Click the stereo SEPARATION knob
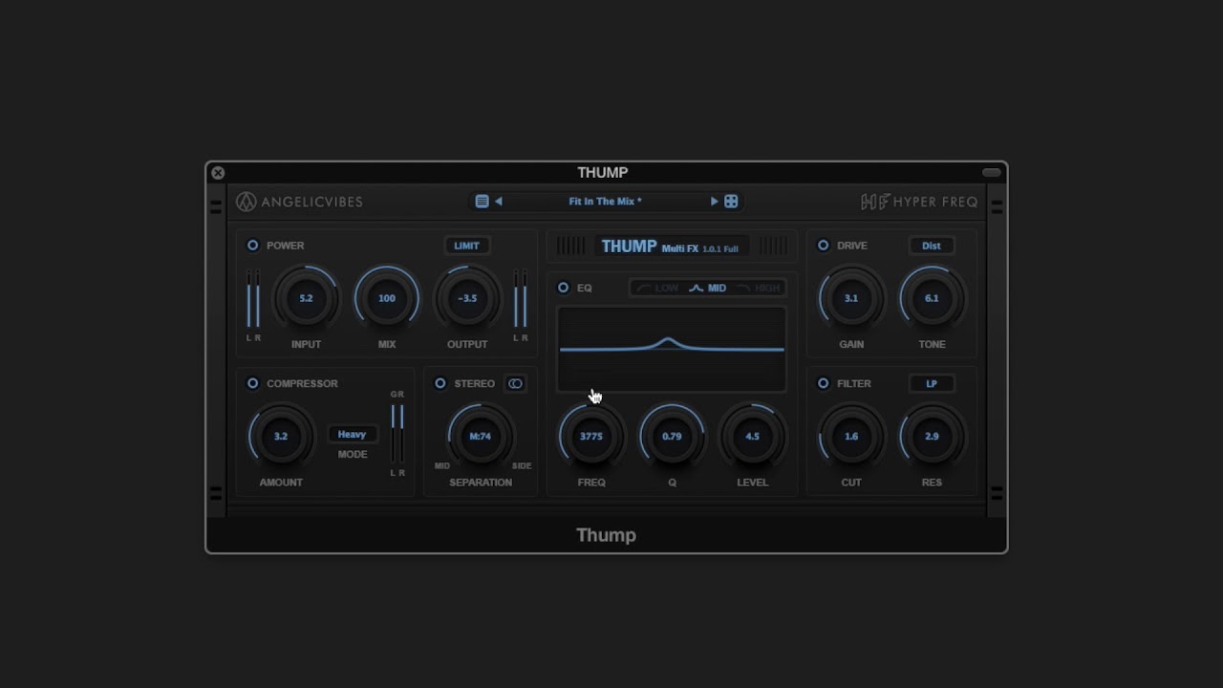Viewport: 1223px width, 688px height. click(x=481, y=436)
